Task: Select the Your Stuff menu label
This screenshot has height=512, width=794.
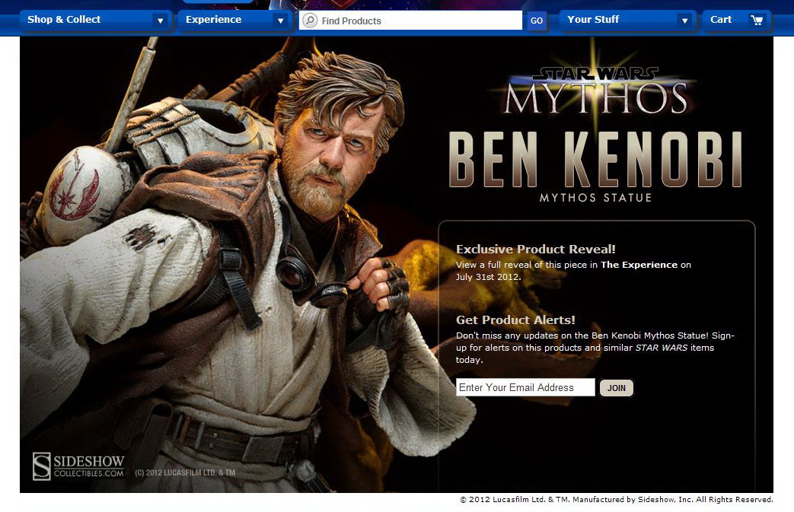Action: click(593, 20)
